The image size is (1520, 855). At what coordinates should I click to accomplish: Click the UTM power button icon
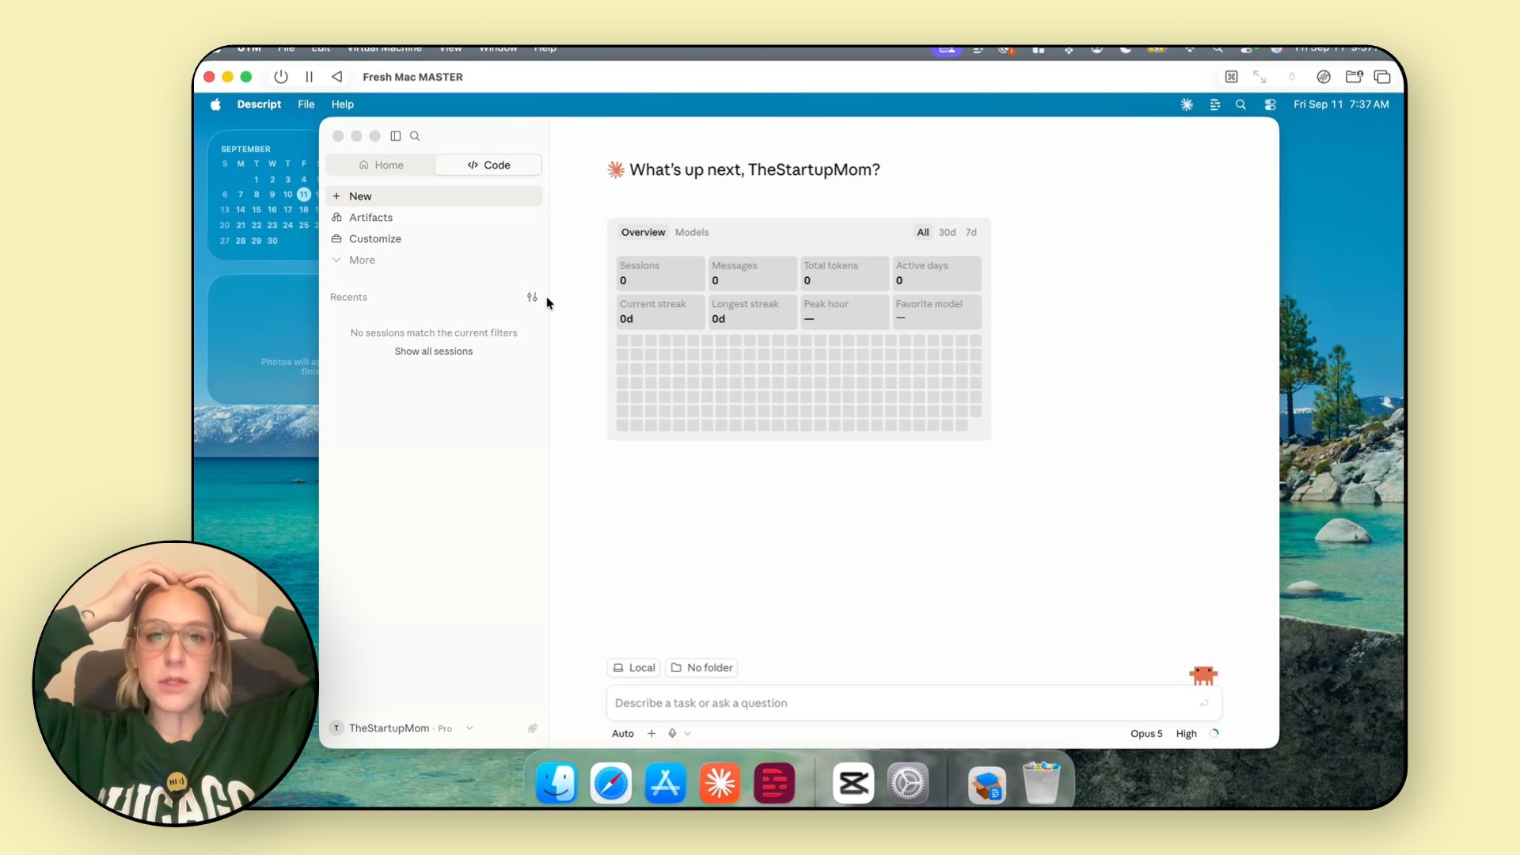[x=281, y=77]
